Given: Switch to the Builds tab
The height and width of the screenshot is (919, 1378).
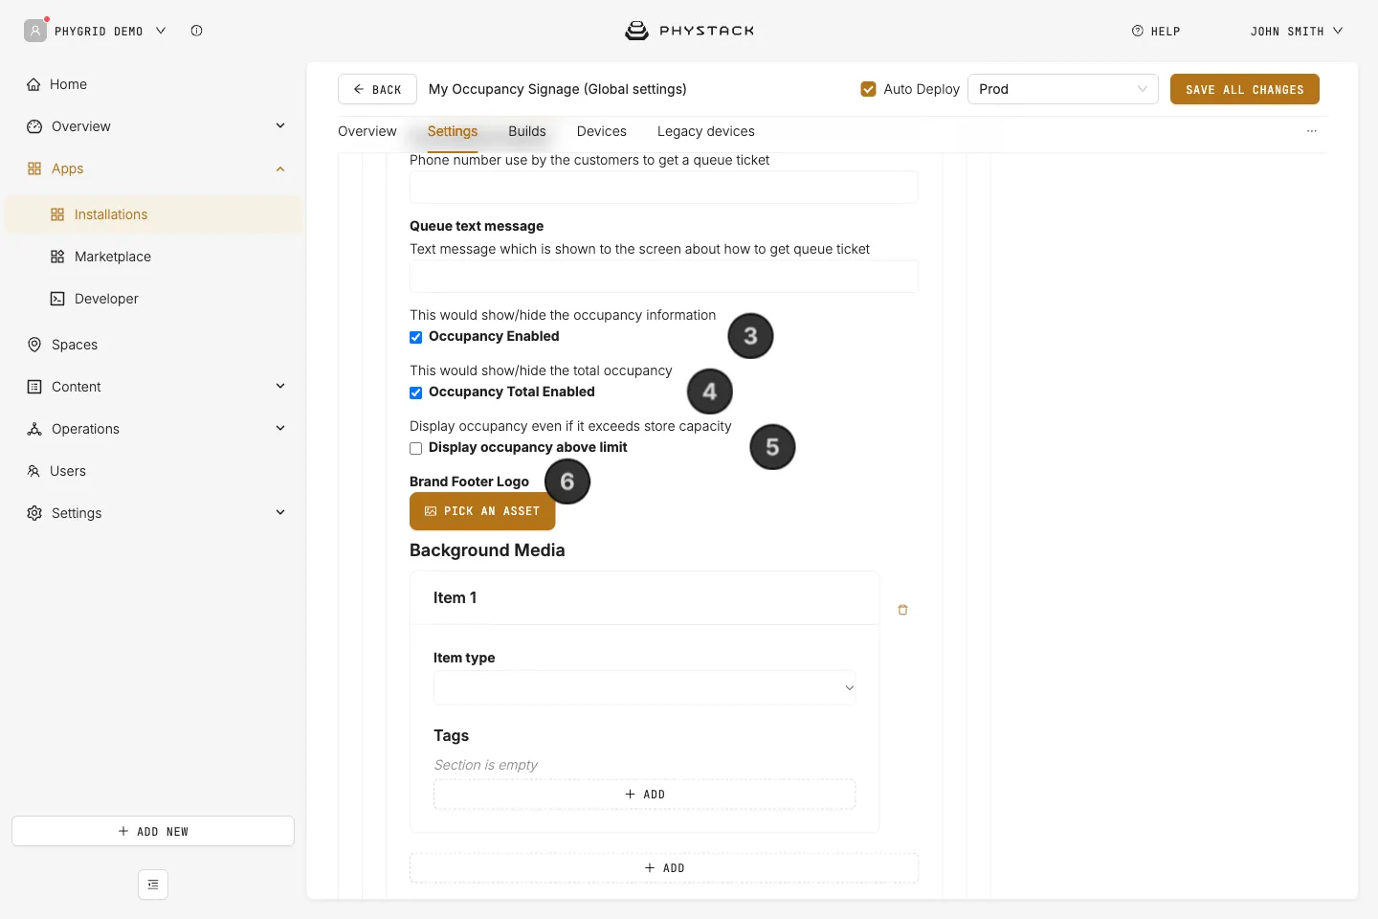Looking at the screenshot, I should click(x=527, y=131).
